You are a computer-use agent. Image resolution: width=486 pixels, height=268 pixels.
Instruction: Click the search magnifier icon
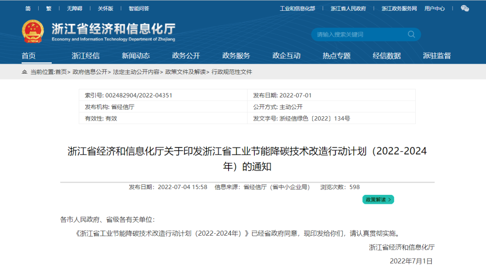411,34
